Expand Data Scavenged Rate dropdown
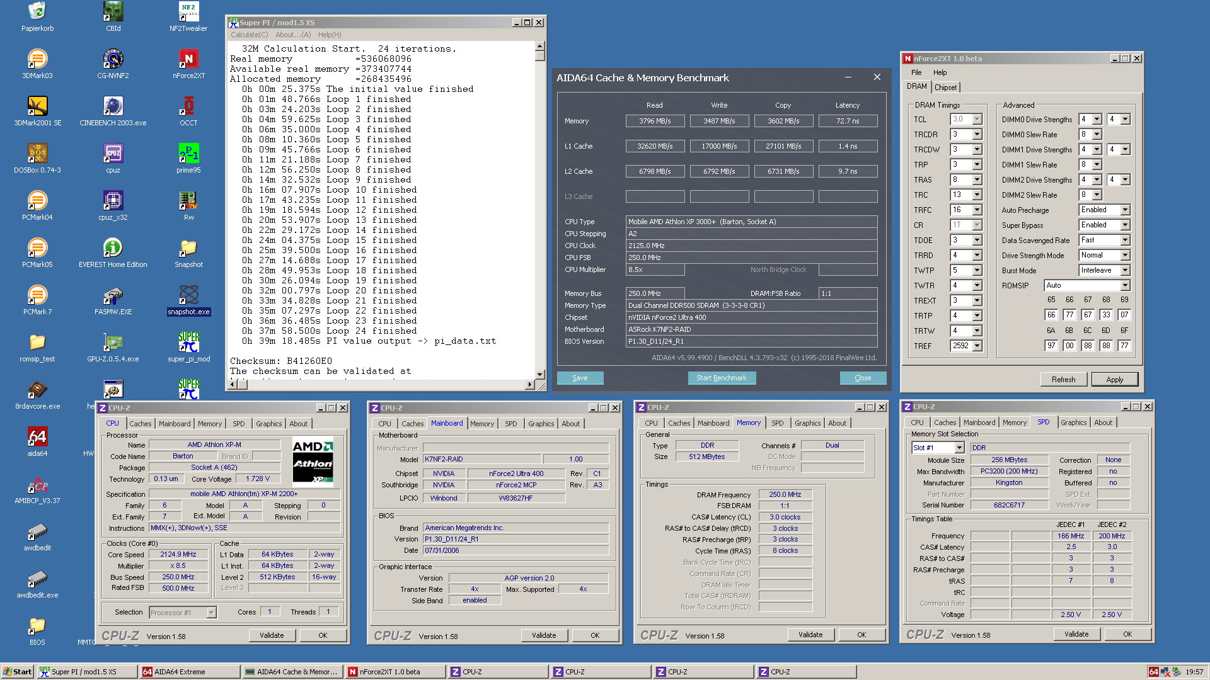 [x=1125, y=240]
